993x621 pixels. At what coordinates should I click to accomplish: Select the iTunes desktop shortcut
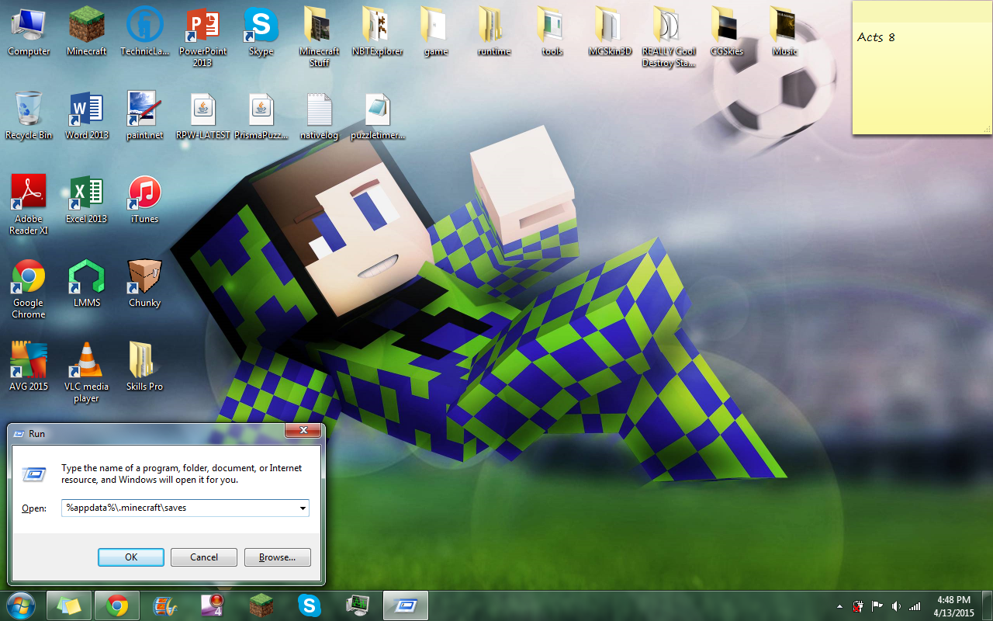coord(144,199)
